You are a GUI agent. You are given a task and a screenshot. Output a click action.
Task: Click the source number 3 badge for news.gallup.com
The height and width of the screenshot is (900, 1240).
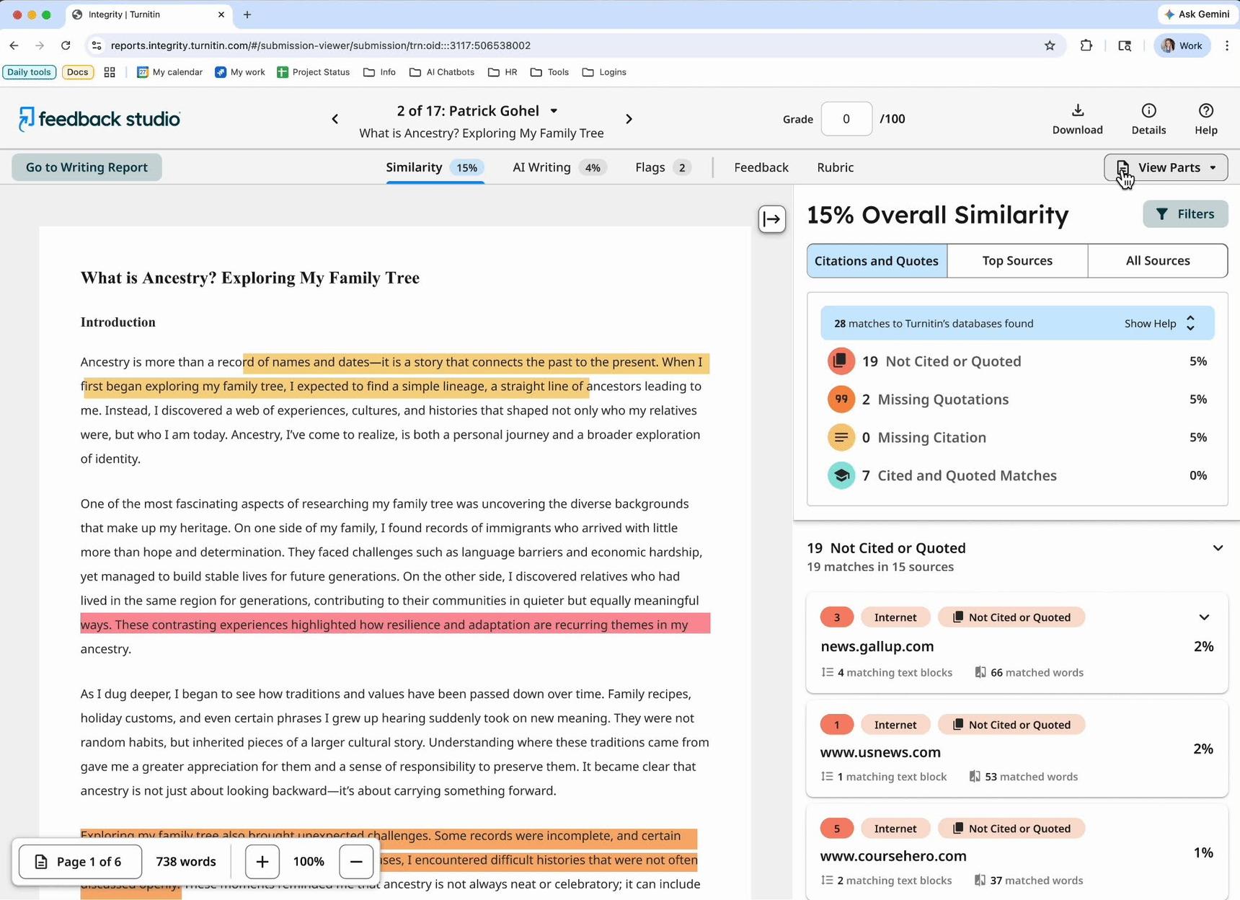coord(836,617)
